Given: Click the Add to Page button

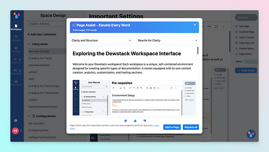Looking at the screenshot, I should [x=172, y=127].
